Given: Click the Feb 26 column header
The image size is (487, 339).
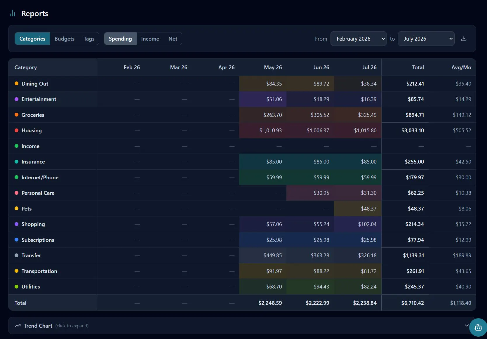Looking at the screenshot, I should (x=132, y=67).
